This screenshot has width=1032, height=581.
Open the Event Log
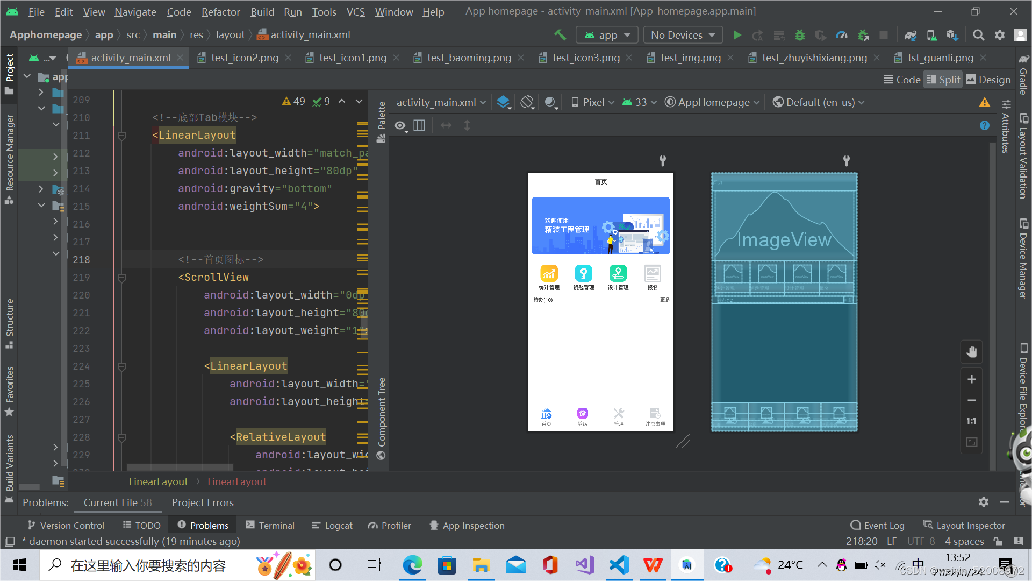[877, 526]
